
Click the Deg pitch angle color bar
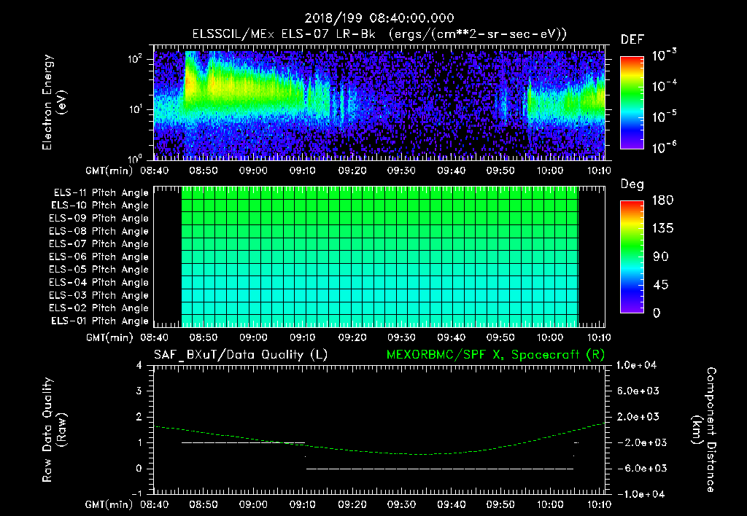(x=632, y=257)
